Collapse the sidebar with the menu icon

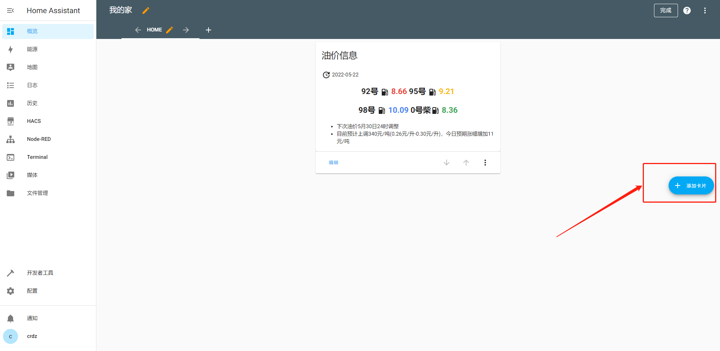[x=10, y=10]
